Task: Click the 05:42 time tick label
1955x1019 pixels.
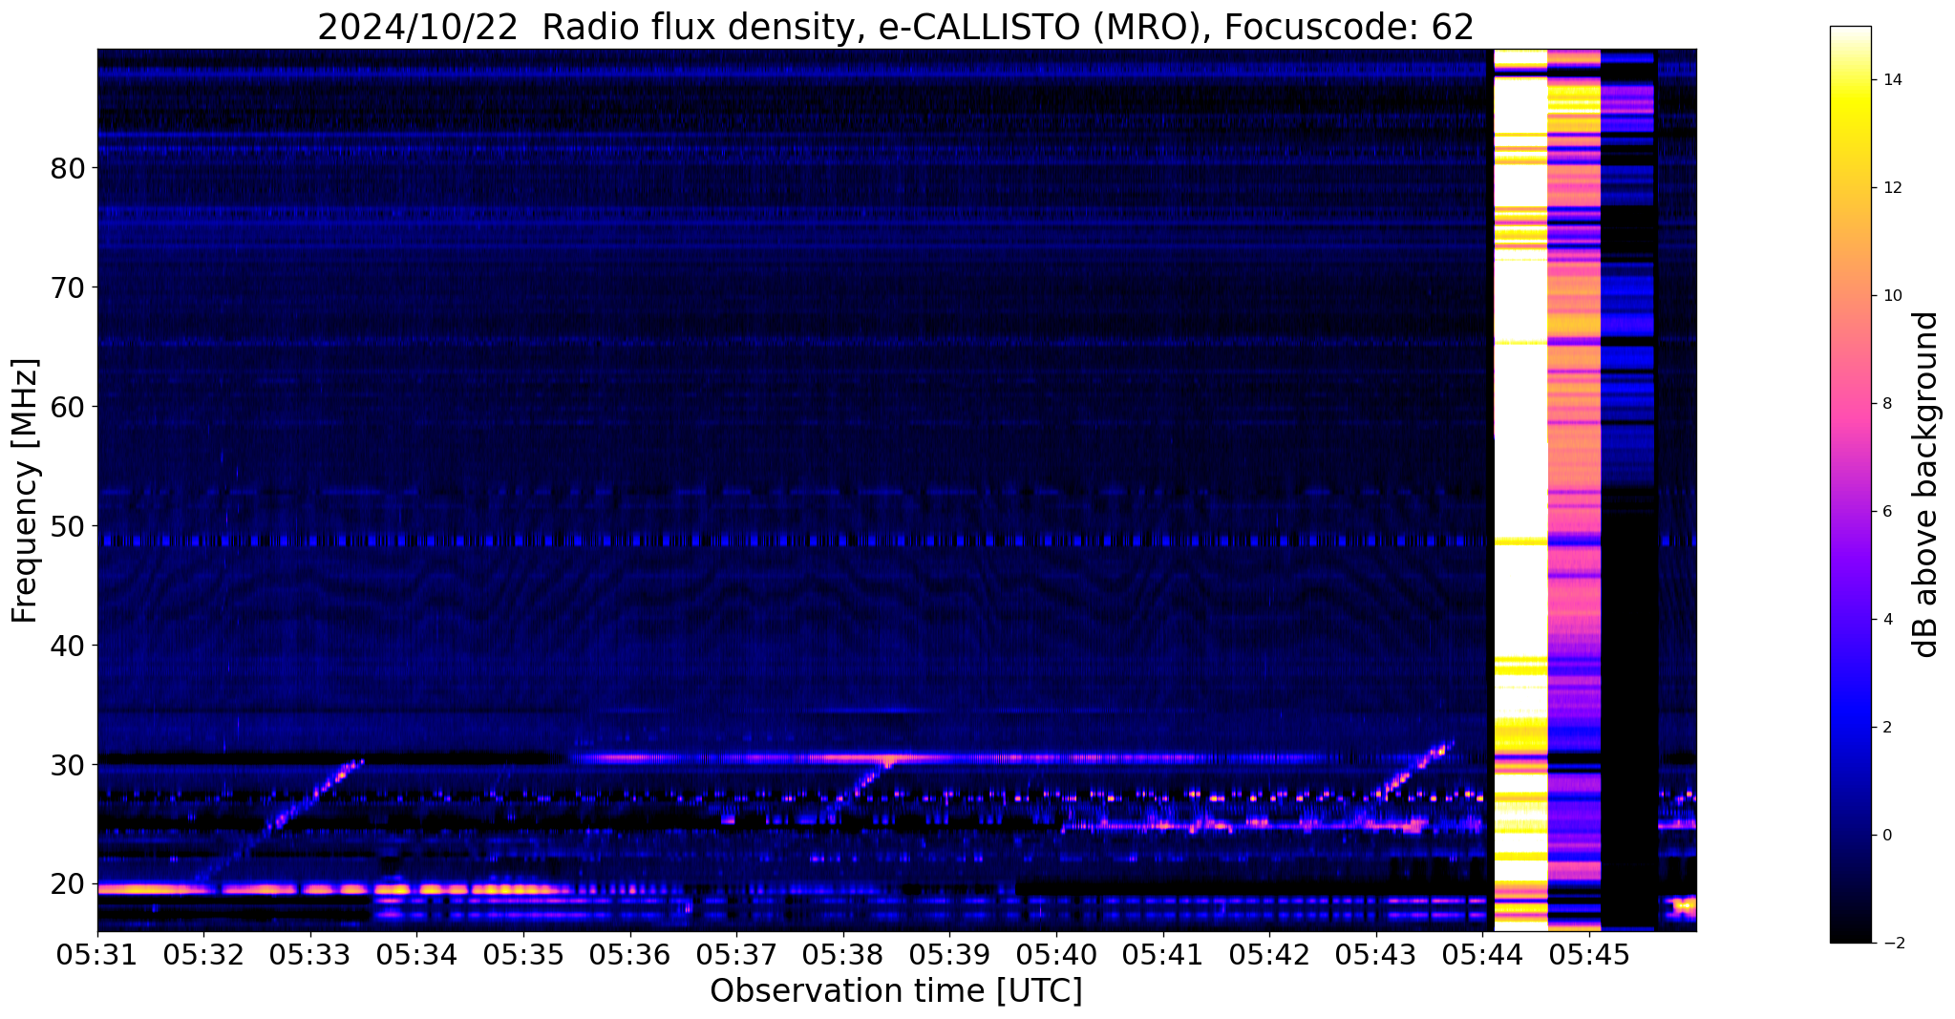Action: click(1269, 955)
